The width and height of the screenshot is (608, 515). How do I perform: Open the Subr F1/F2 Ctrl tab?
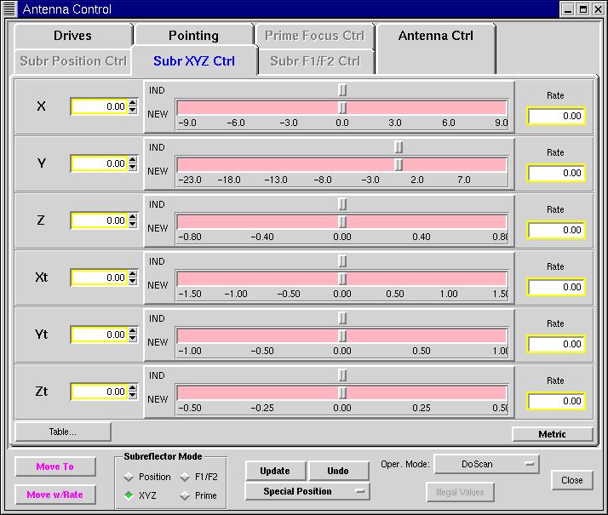point(315,61)
